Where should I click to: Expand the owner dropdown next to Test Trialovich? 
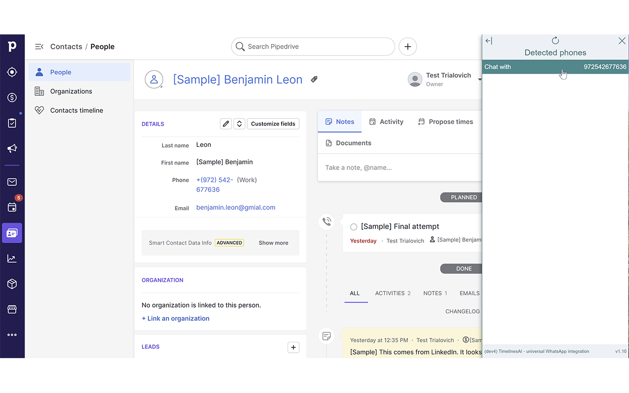(x=480, y=80)
